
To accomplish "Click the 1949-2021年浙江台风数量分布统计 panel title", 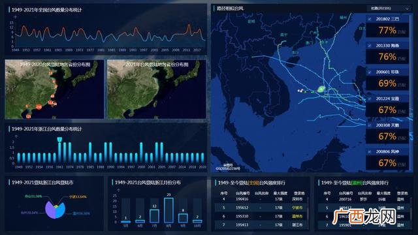I will point(46,129).
